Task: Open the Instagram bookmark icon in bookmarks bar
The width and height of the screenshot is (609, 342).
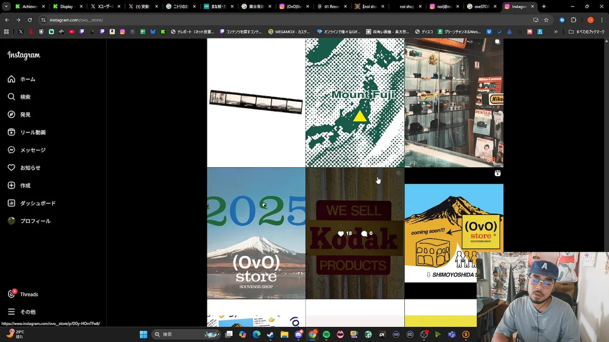Action: point(122,32)
